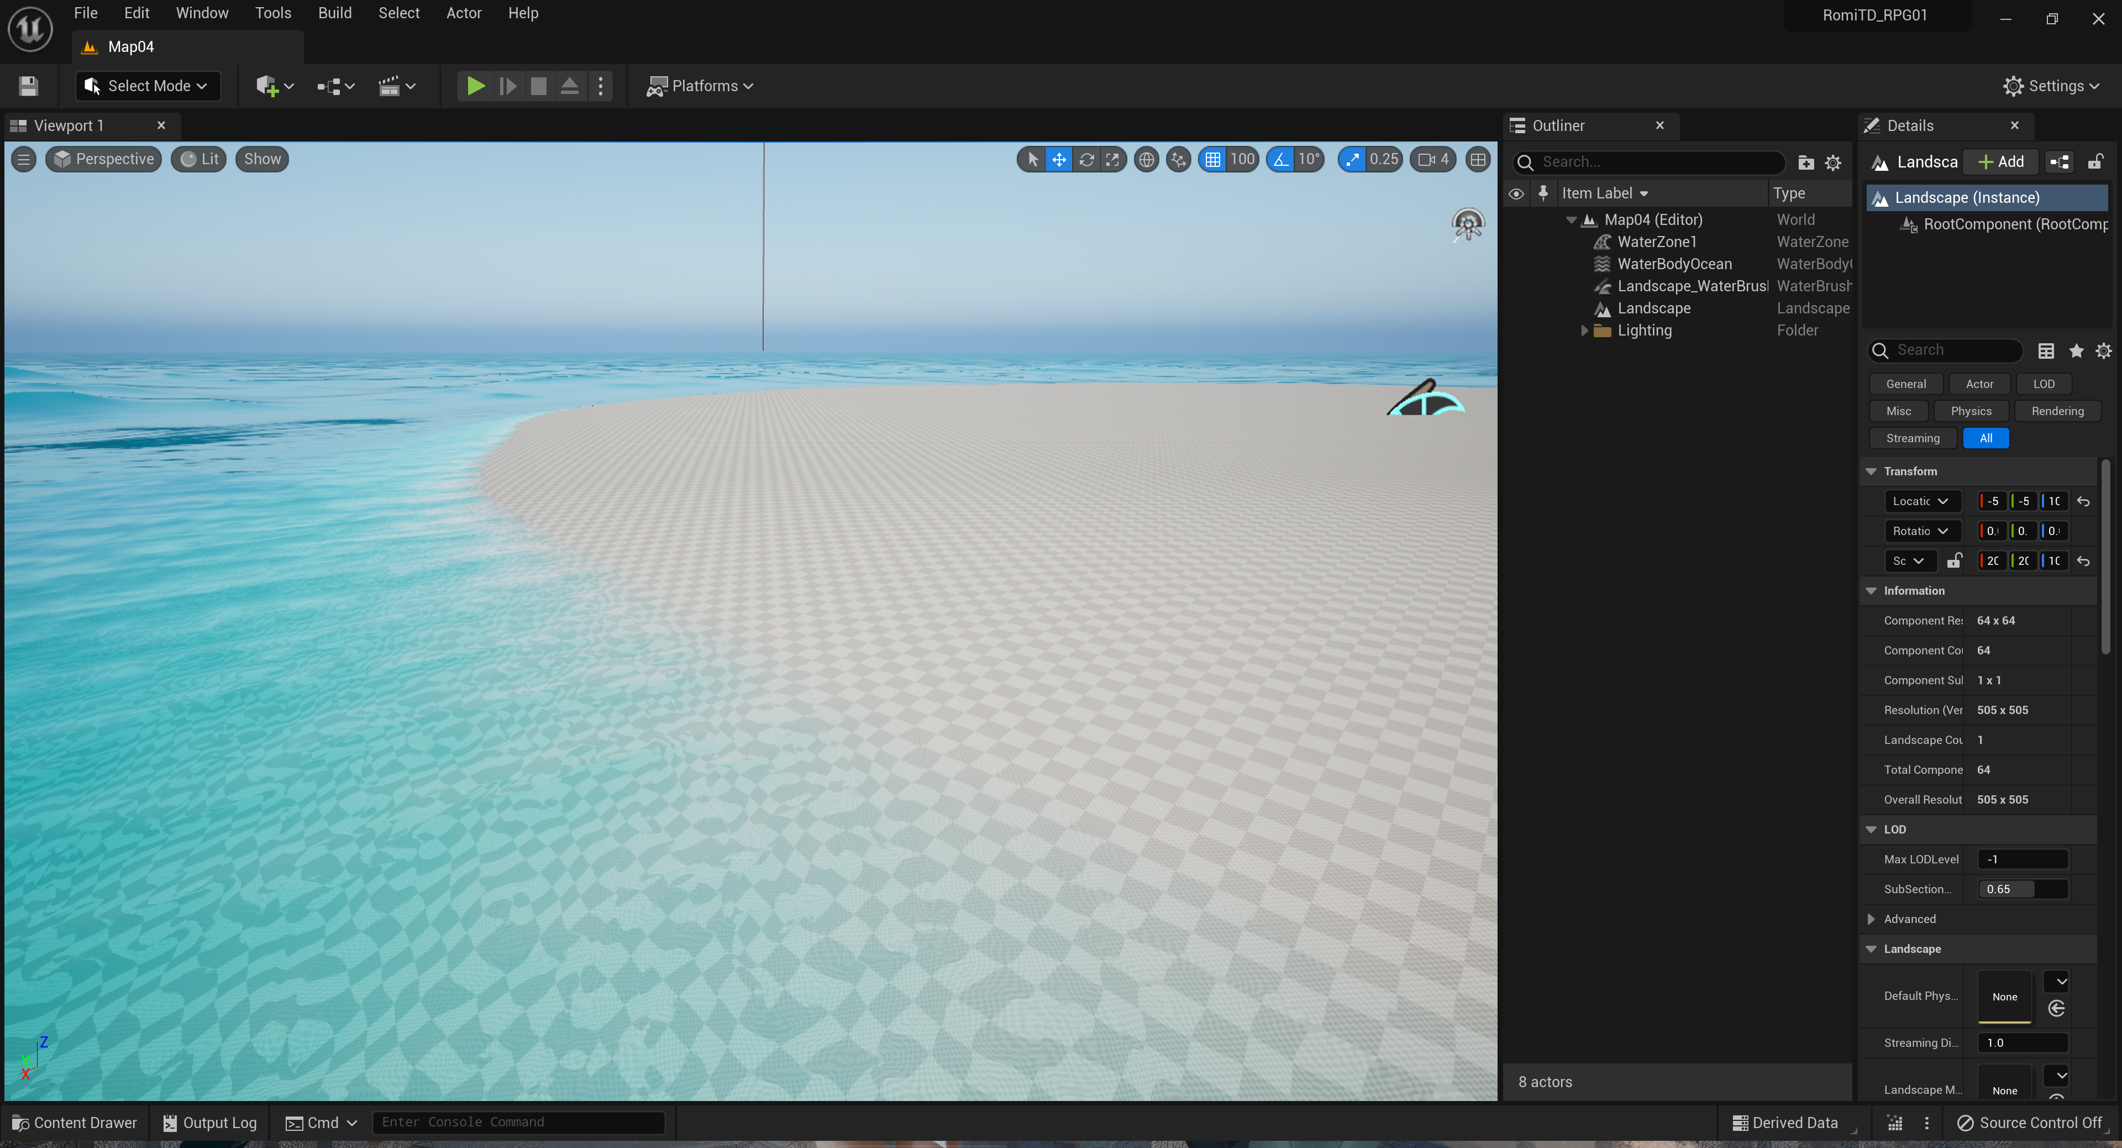Click the translate move tool icon
This screenshot has height=1148, width=2122.
click(x=1059, y=159)
